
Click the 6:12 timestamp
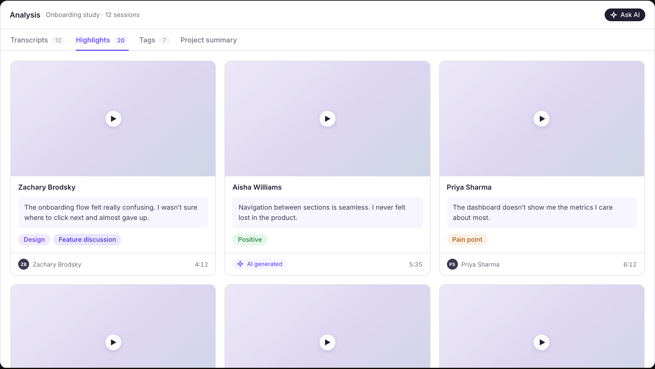click(630, 264)
